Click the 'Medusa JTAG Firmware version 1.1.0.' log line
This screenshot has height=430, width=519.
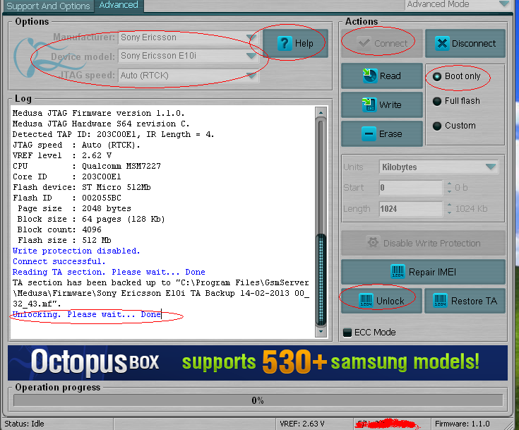click(x=99, y=113)
